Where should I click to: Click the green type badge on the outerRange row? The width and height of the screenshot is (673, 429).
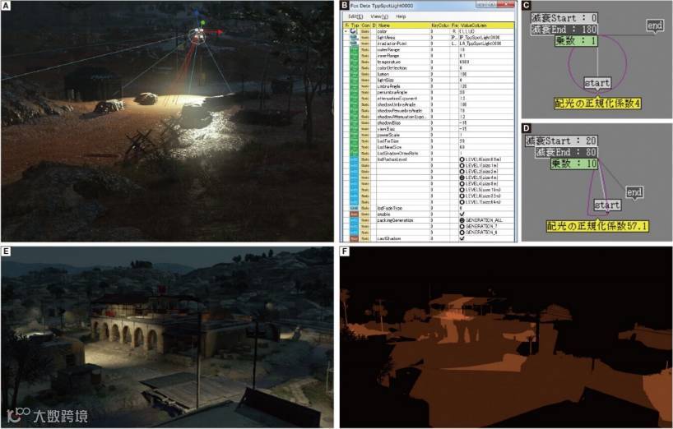(354, 49)
